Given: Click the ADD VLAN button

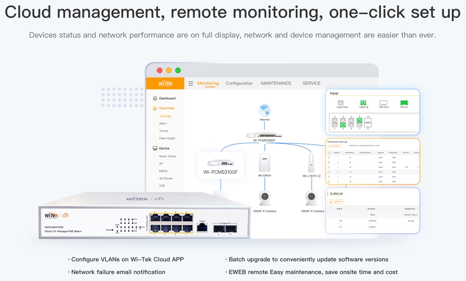Looking at the screenshot, I should 336,202.
